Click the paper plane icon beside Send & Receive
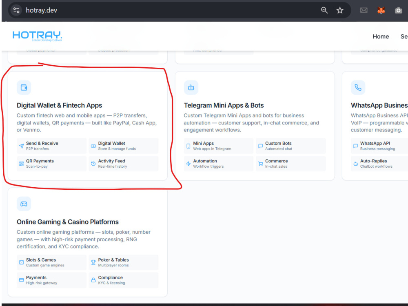The image size is (408, 306). pyautogui.click(x=21, y=146)
